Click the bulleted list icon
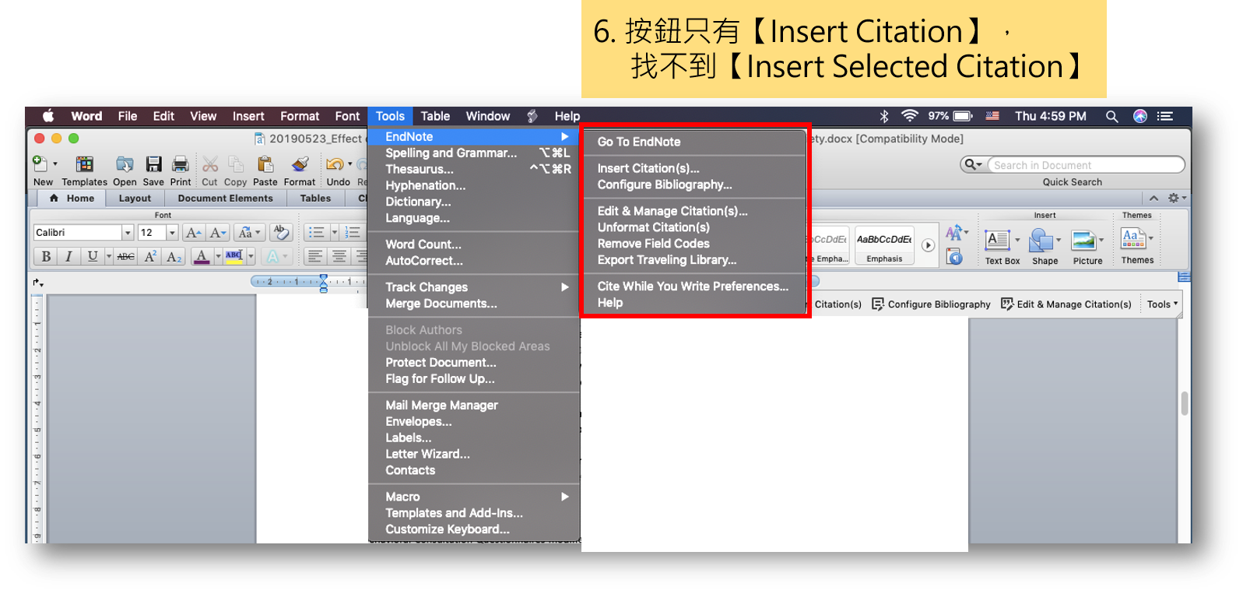Viewport: 1243px width, 594px height. pyautogui.click(x=316, y=233)
